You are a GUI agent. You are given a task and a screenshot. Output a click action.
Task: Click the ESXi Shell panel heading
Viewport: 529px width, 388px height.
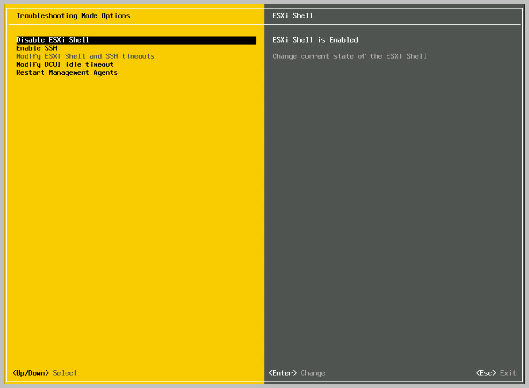[x=293, y=16]
